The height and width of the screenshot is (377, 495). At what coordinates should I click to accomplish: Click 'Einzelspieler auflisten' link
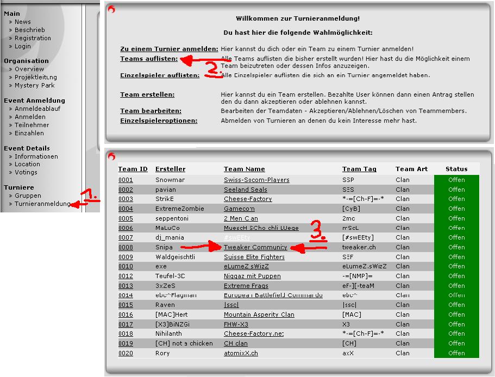pos(160,76)
